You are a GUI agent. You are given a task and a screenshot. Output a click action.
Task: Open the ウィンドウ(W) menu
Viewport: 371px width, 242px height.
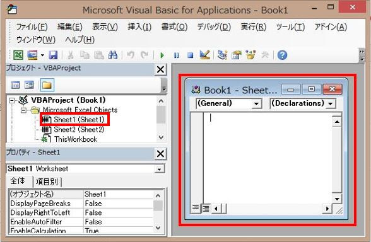click(36, 40)
